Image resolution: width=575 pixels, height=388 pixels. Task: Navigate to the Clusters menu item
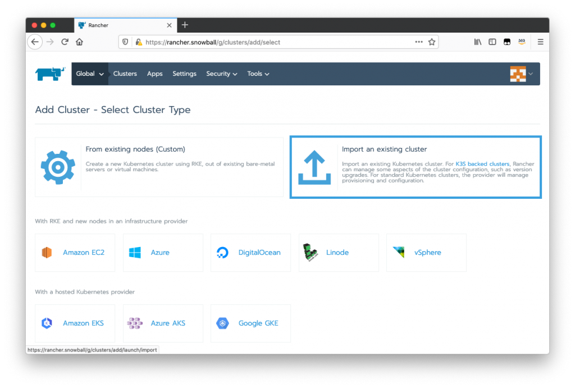pyautogui.click(x=125, y=74)
